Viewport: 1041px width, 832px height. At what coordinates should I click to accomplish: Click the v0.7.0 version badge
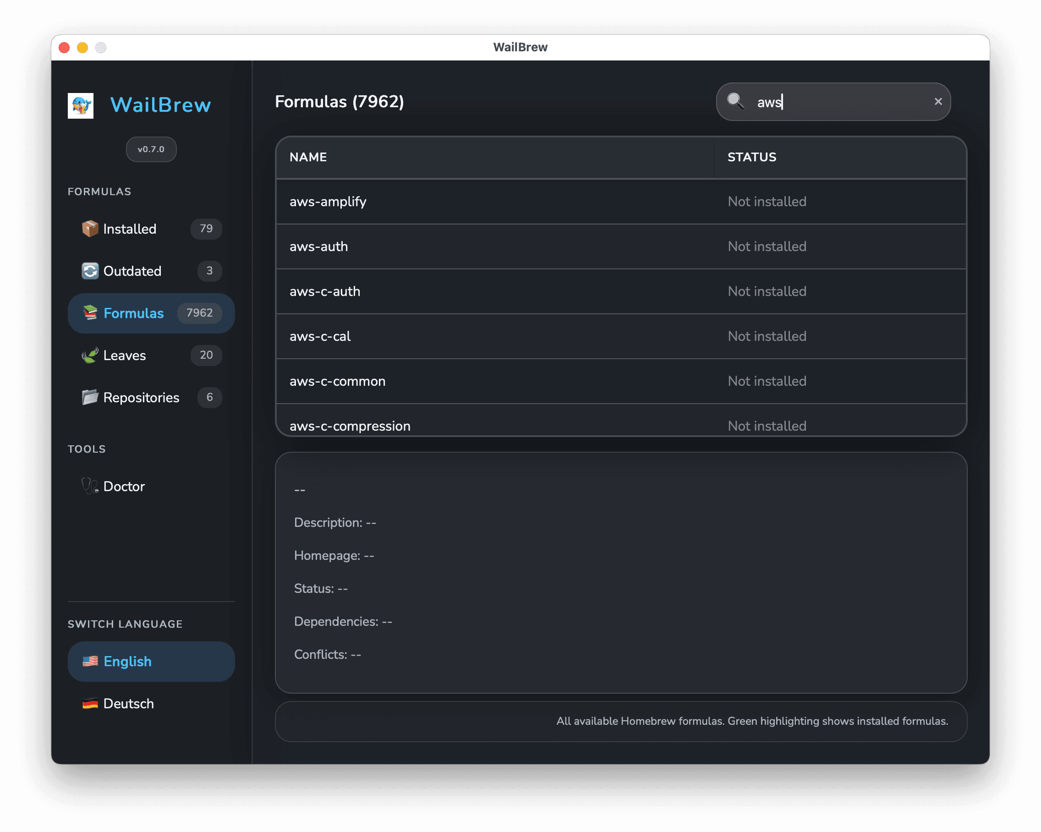tap(151, 149)
